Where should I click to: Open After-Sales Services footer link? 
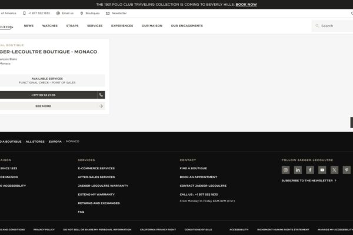click(96, 177)
